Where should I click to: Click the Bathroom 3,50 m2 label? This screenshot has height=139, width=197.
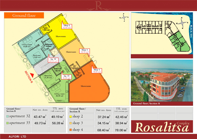point(57,69)
